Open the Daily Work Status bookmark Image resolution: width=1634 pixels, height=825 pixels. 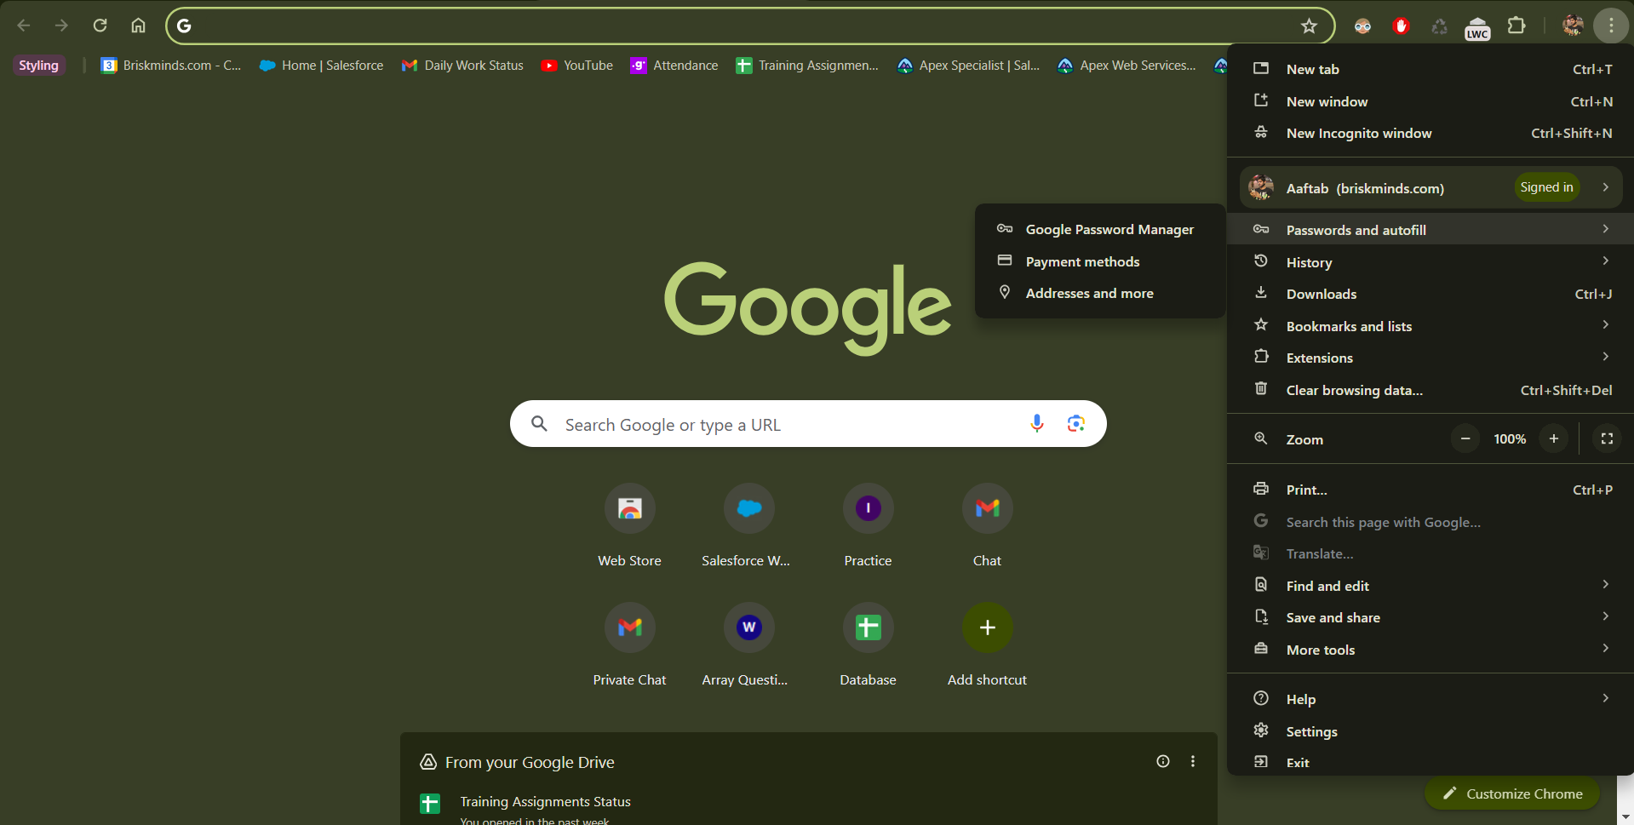click(x=463, y=66)
